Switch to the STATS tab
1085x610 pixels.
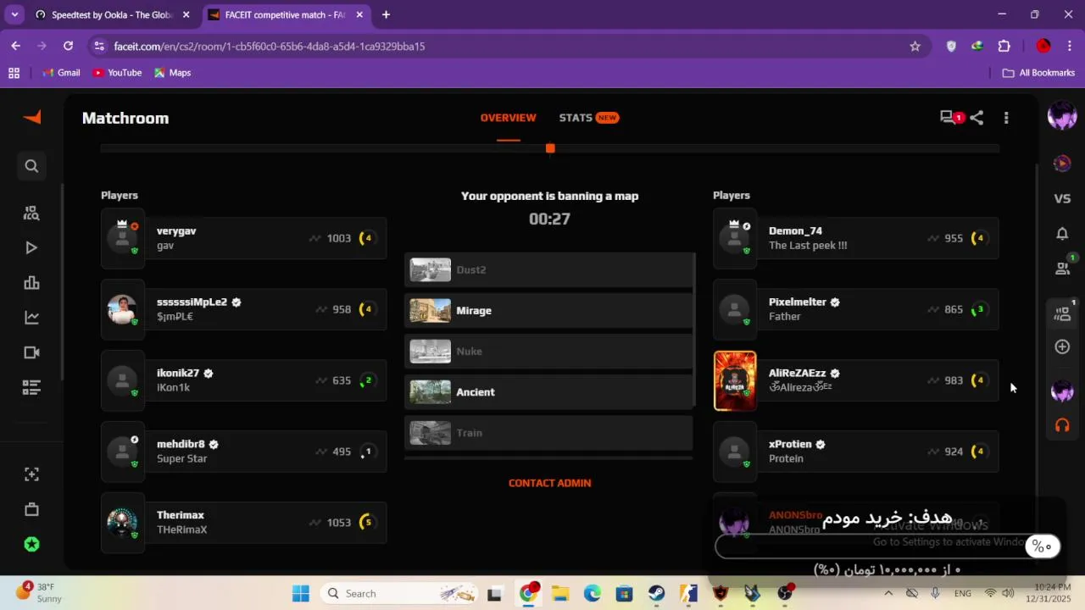click(588, 118)
